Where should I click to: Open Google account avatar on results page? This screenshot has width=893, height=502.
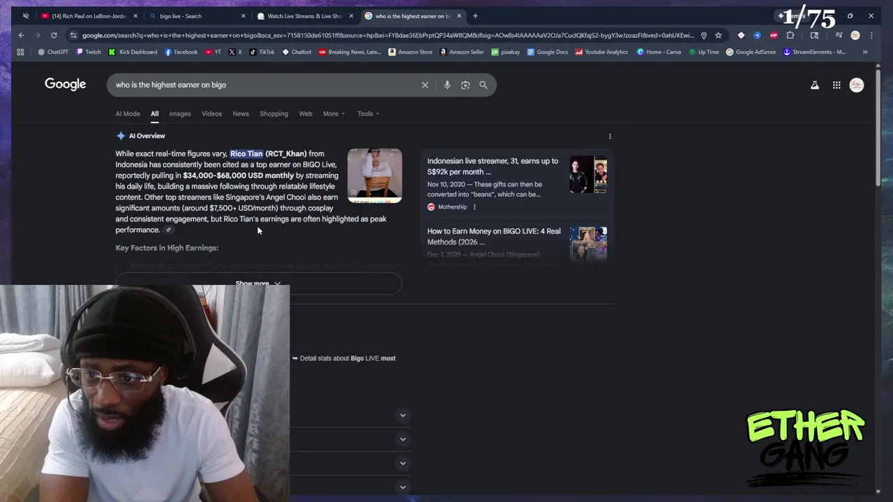click(x=857, y=85)
